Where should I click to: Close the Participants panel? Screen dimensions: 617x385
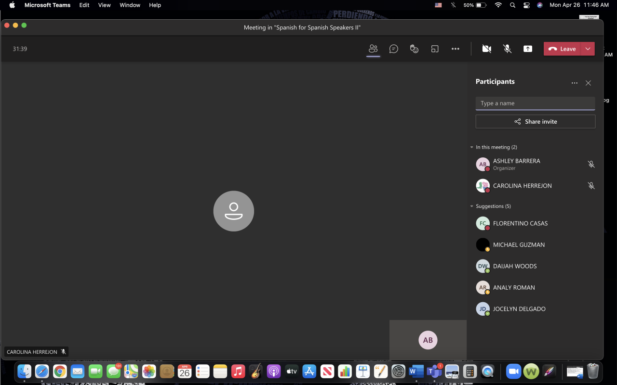point(588,83)
